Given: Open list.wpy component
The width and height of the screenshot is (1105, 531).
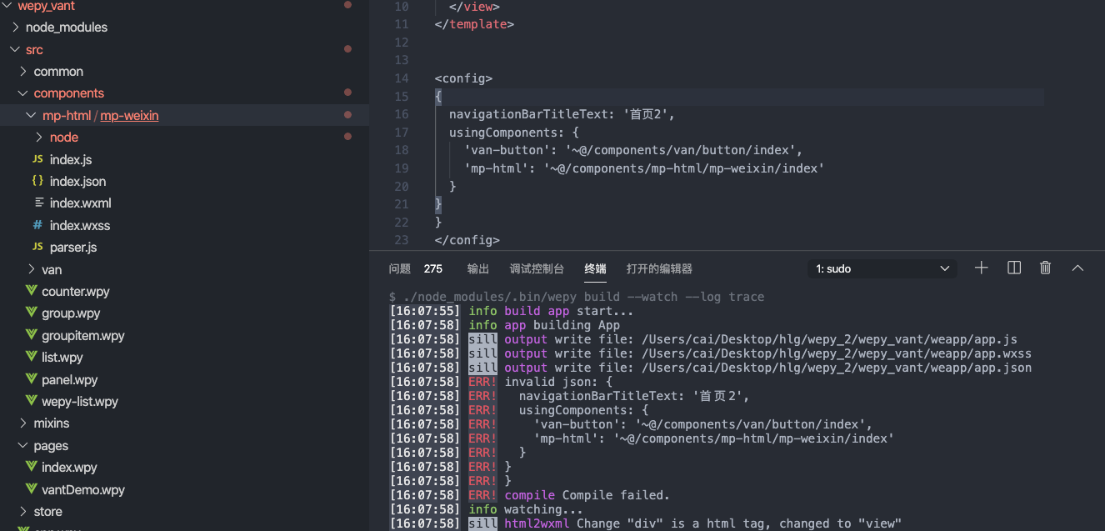Looking at the screenshot, I should (x=62, y=358).
